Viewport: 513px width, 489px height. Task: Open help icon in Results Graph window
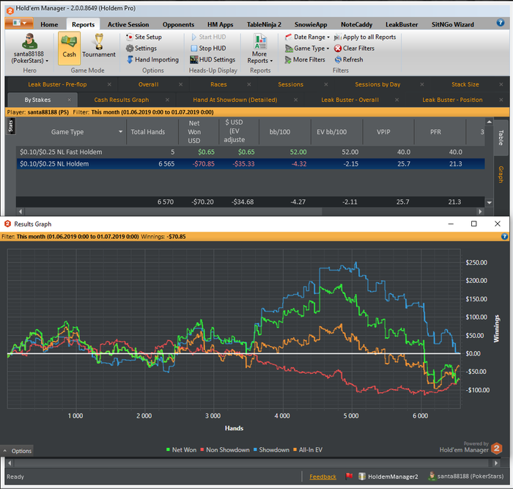pos(504,236)
